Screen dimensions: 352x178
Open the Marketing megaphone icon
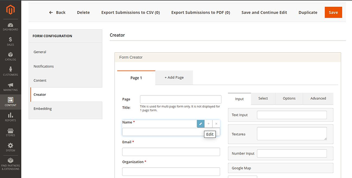pos(10,85)
